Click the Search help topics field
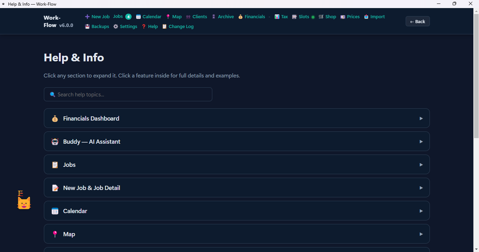 click(128, 94)
